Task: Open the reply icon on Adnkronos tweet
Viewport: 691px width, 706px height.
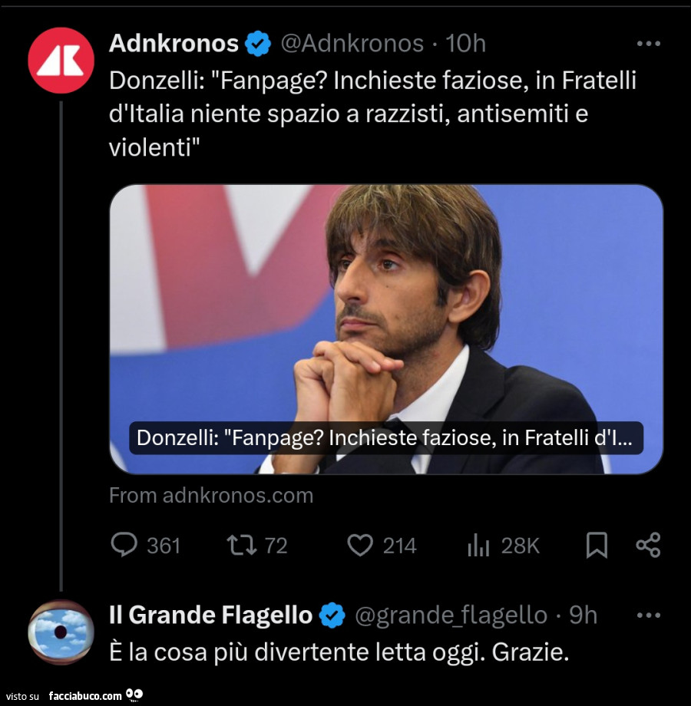Action: [125, 546]
